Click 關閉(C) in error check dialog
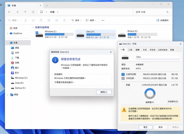Screen dimensions: 184x134 click(104, 92)
